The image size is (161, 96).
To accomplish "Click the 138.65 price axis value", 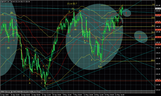I will pyautogui.click(x=158, y=90).
